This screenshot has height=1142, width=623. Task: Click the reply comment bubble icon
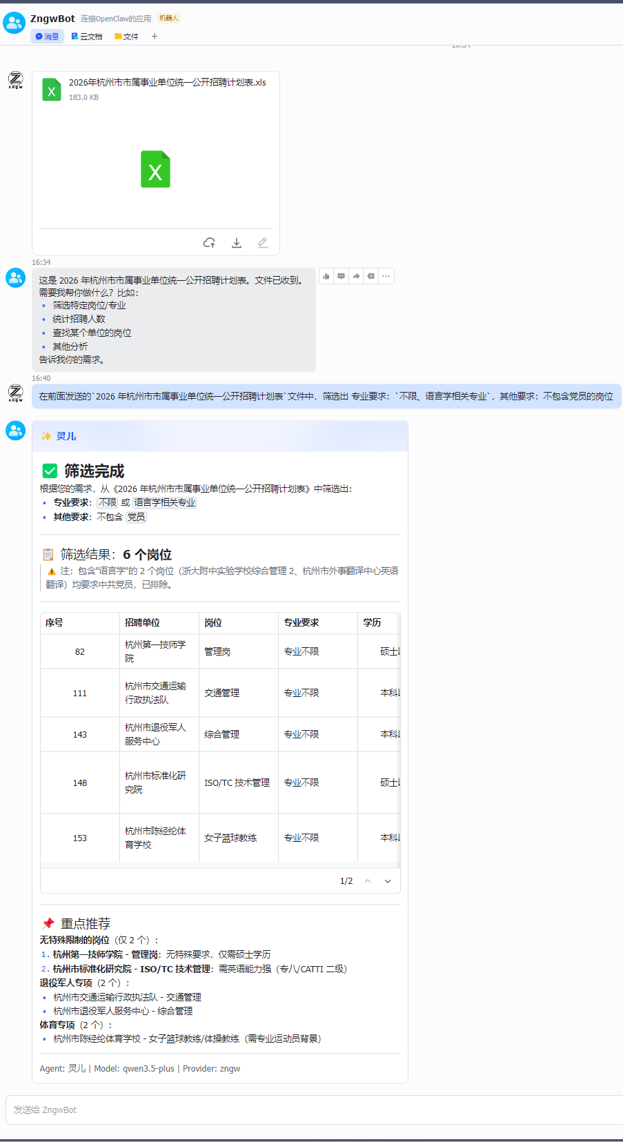(342, 276)
